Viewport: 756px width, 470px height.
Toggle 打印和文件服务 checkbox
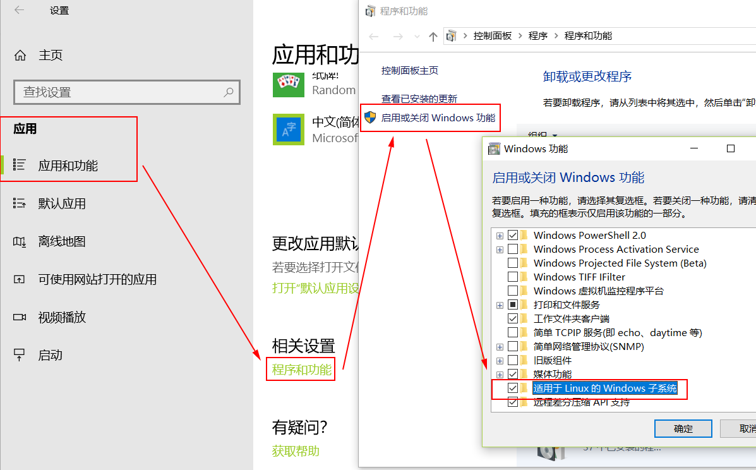pos(513,304)
